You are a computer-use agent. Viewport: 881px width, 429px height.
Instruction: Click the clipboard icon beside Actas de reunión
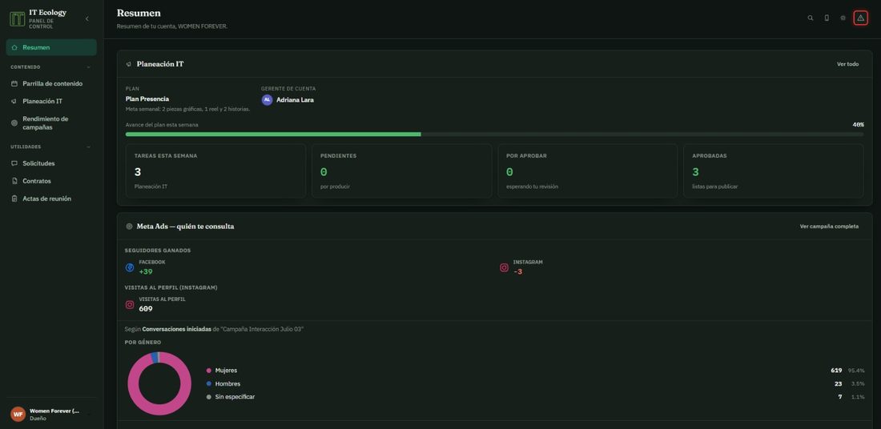point(14,198)
